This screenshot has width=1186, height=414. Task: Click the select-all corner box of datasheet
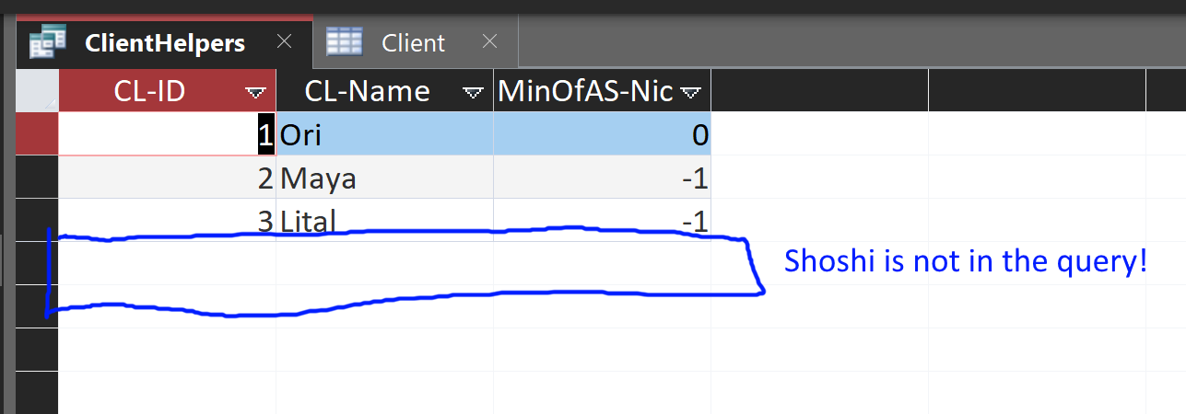37,90
